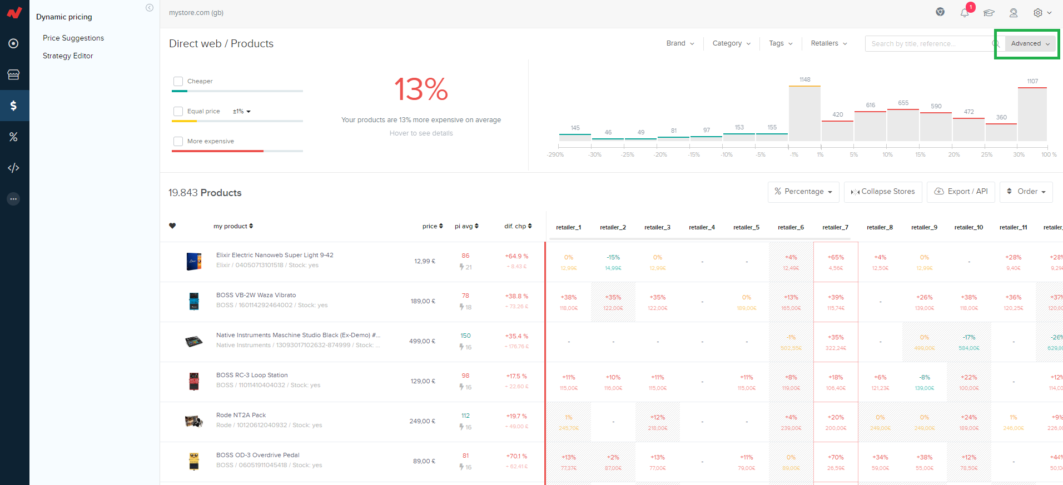Viewport: 1063px width, 485px height.
Task: Click BOSS VB-2W Waza Vibrato thumbnail
Action: click(x=194, y=301)
